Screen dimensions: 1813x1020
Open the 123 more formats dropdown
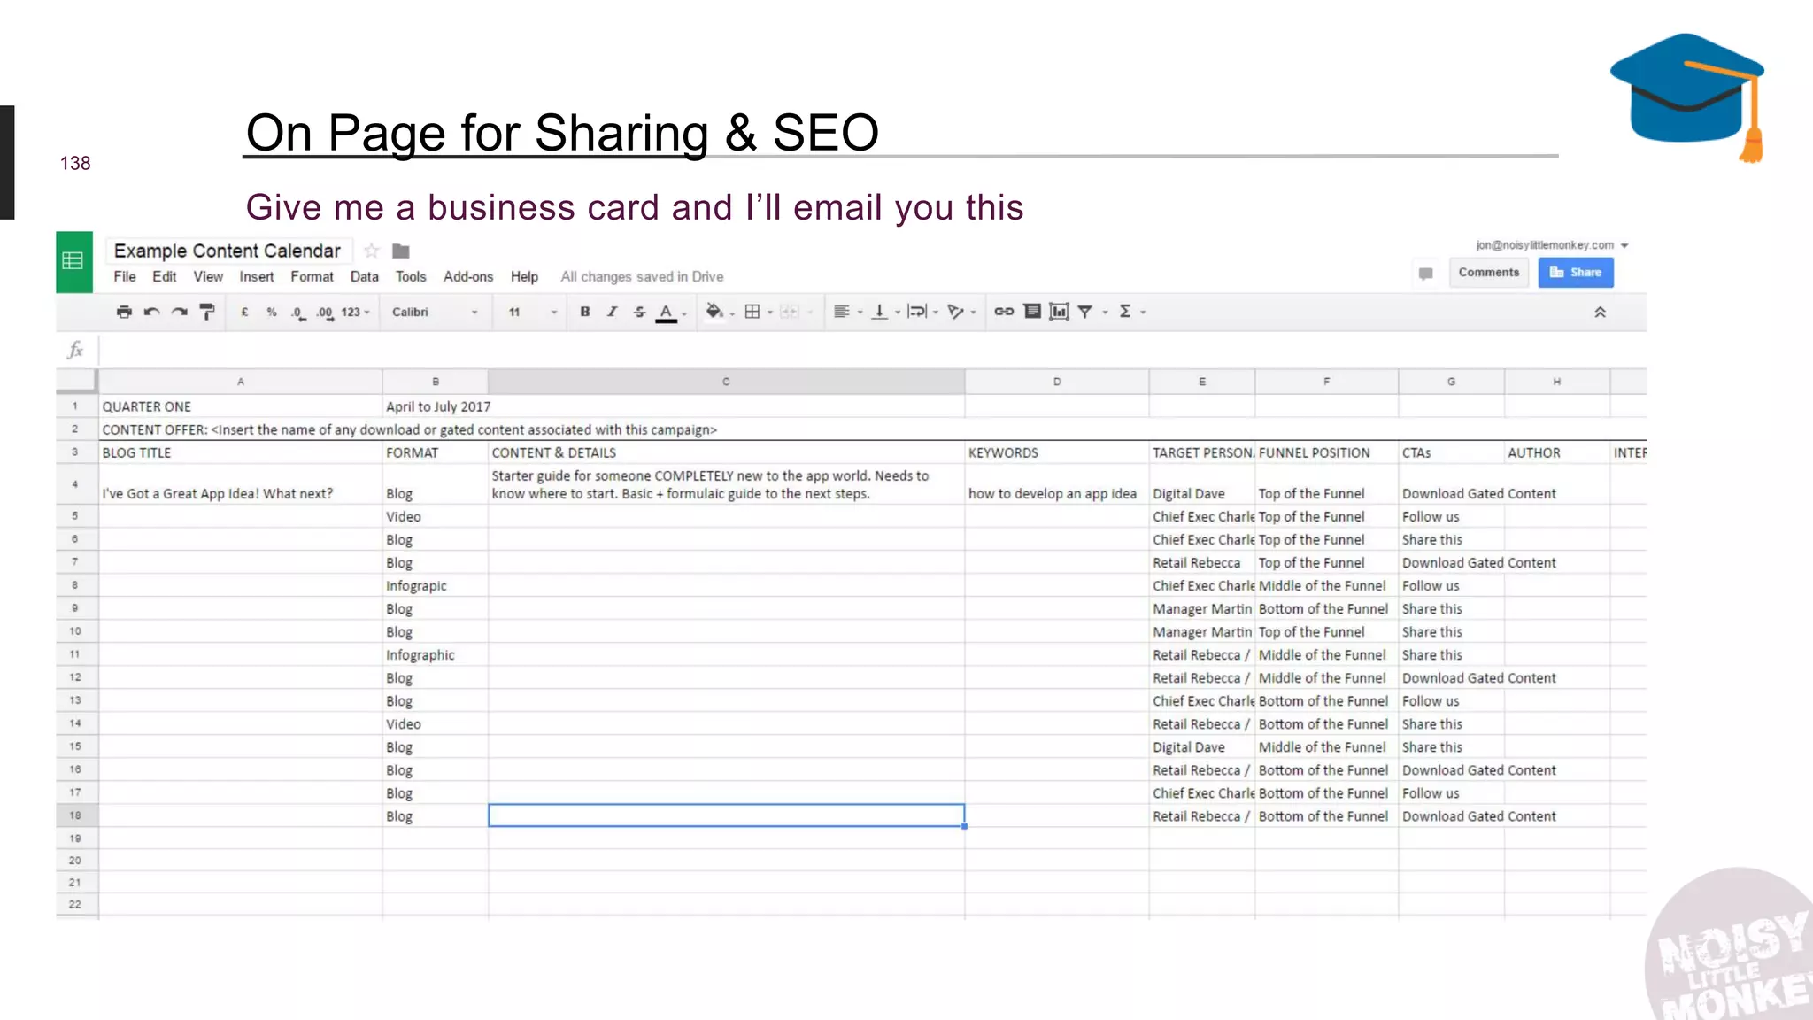point(355,312)
